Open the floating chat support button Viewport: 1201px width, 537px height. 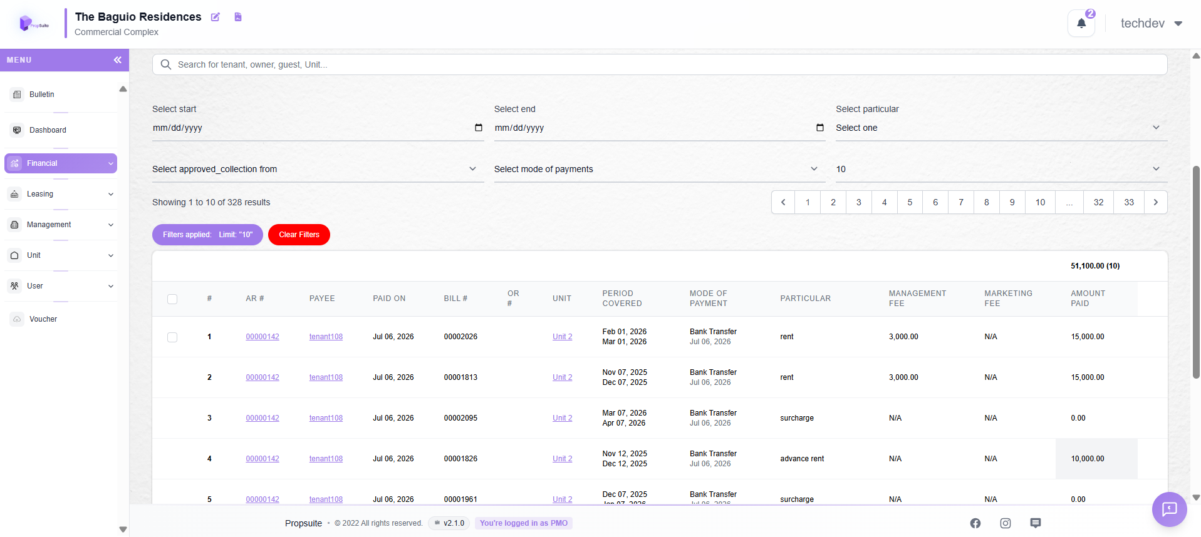point(1170,509)
